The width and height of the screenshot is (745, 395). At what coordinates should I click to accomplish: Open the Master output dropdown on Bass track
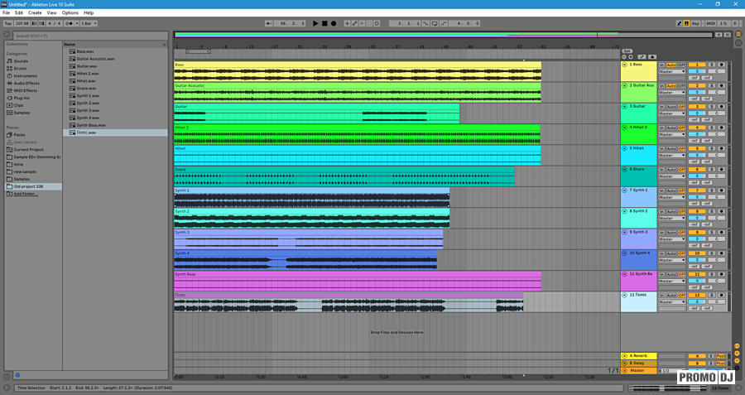pos(671,71)
